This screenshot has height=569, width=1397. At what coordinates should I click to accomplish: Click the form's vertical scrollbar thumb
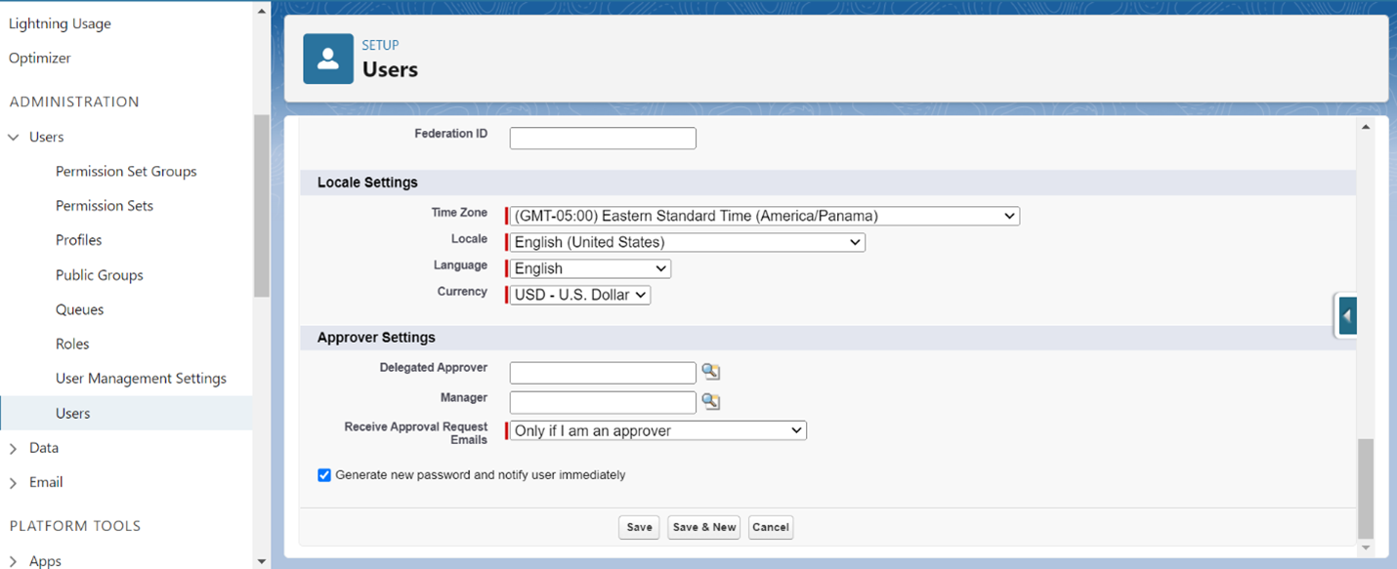(x=1365, y=488)
